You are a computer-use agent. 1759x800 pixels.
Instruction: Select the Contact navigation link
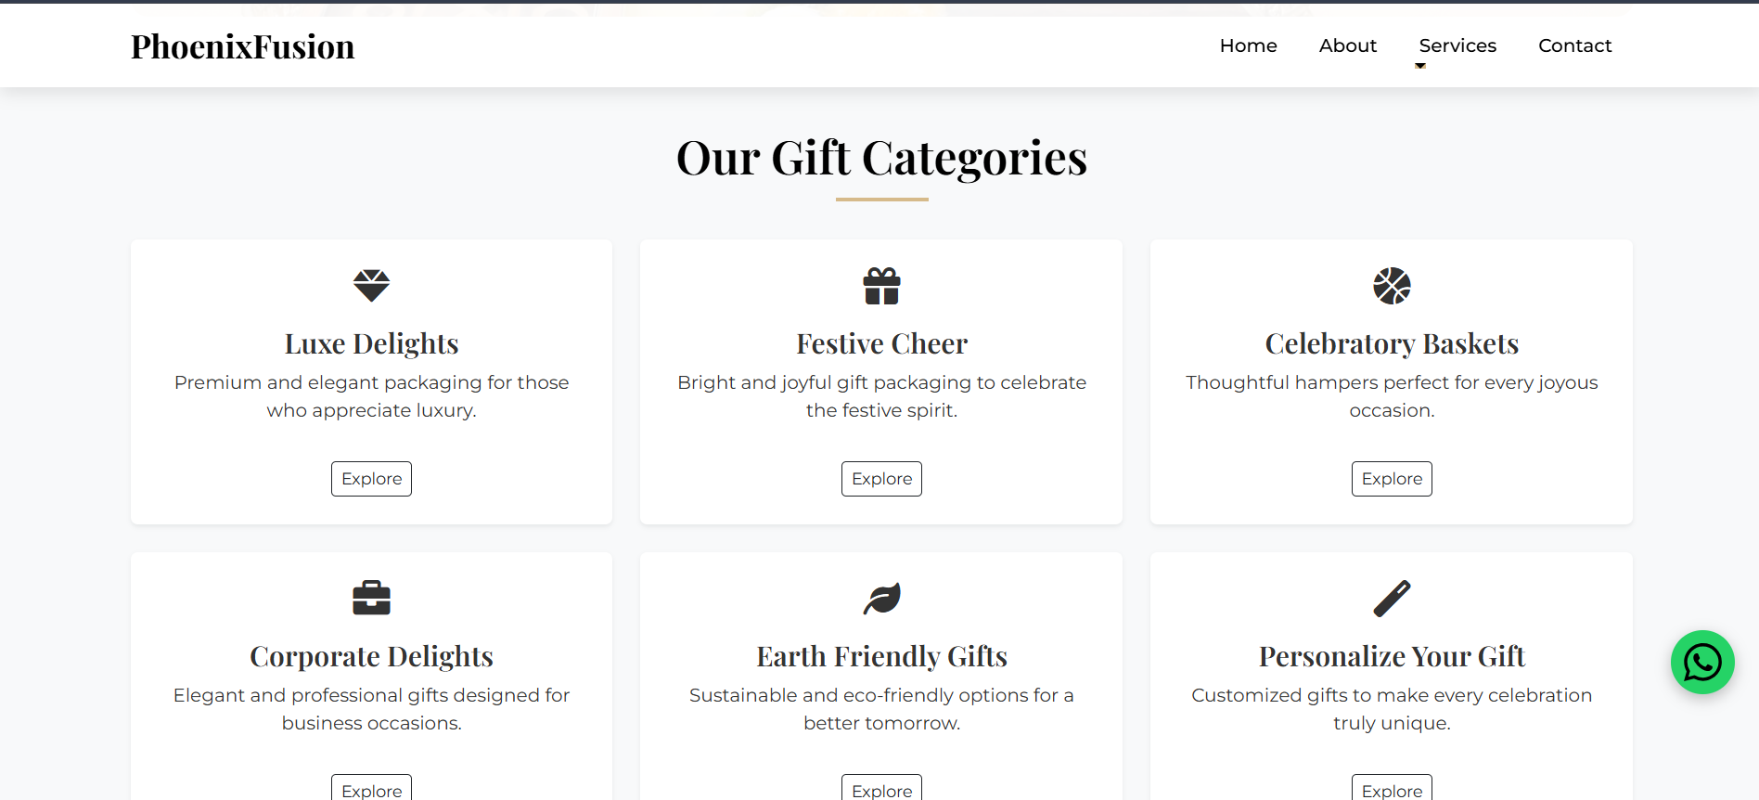1574,45
